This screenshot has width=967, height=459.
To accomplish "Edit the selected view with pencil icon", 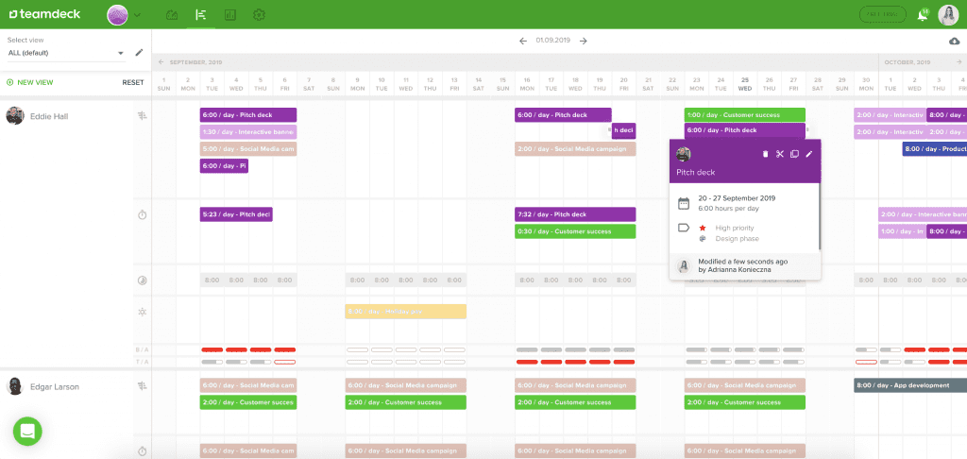I will pos(140,53).
